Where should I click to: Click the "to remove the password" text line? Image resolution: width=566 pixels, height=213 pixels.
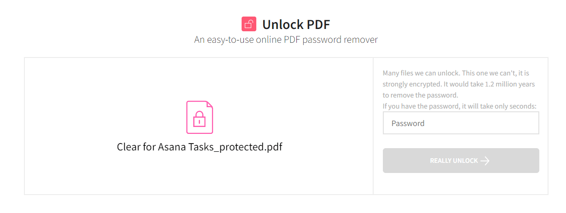pyautogui.click(x=421, y=95)
